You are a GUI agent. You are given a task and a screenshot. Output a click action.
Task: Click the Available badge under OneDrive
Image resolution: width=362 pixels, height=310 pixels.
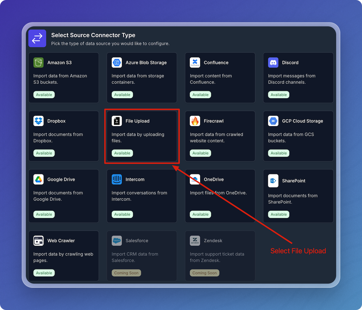click(200, 214)
